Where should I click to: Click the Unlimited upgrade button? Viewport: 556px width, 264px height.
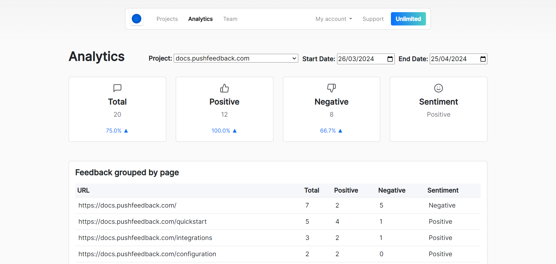(x=408, y=19)
